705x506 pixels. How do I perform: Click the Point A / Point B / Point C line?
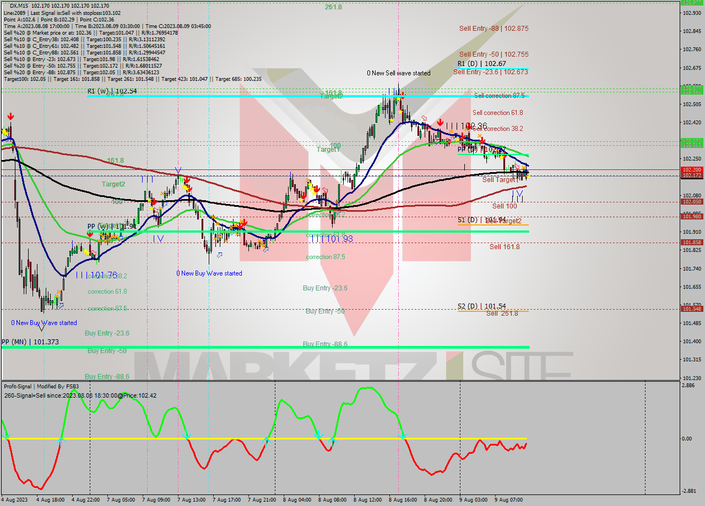click(59, 19)
